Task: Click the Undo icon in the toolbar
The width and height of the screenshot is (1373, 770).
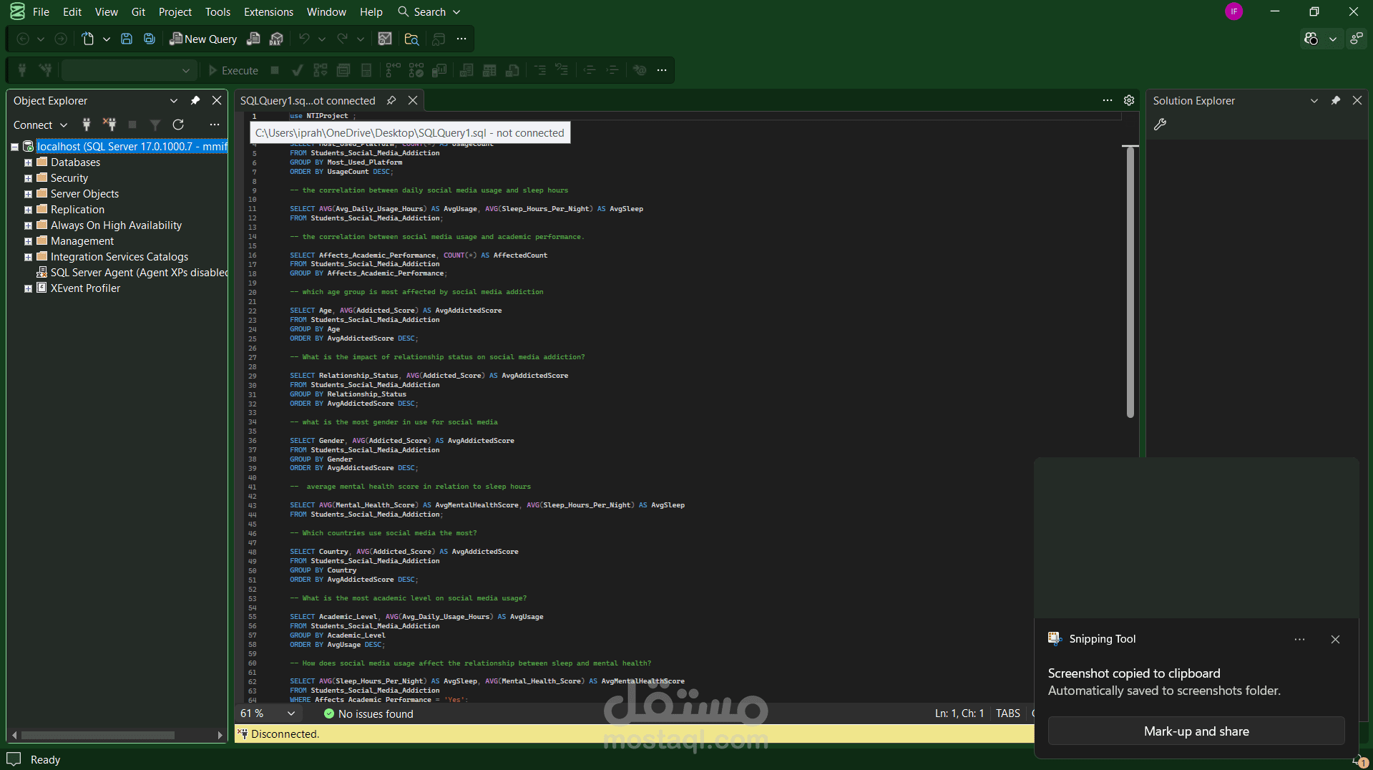Action: click(x=304, y=39)
